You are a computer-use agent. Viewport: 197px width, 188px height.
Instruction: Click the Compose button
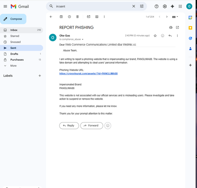[13, 19]
